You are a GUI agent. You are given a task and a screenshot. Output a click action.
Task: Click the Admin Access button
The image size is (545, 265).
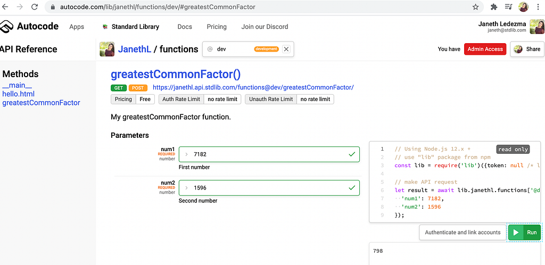click(x=485, y=49)
